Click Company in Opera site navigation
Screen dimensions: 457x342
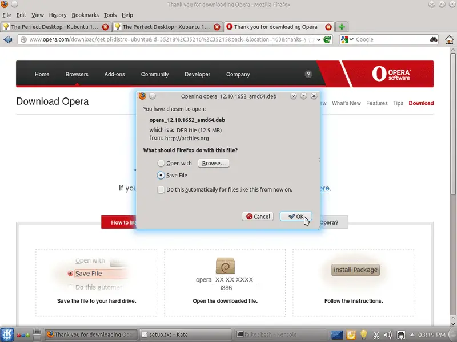[x=238, y=74]
